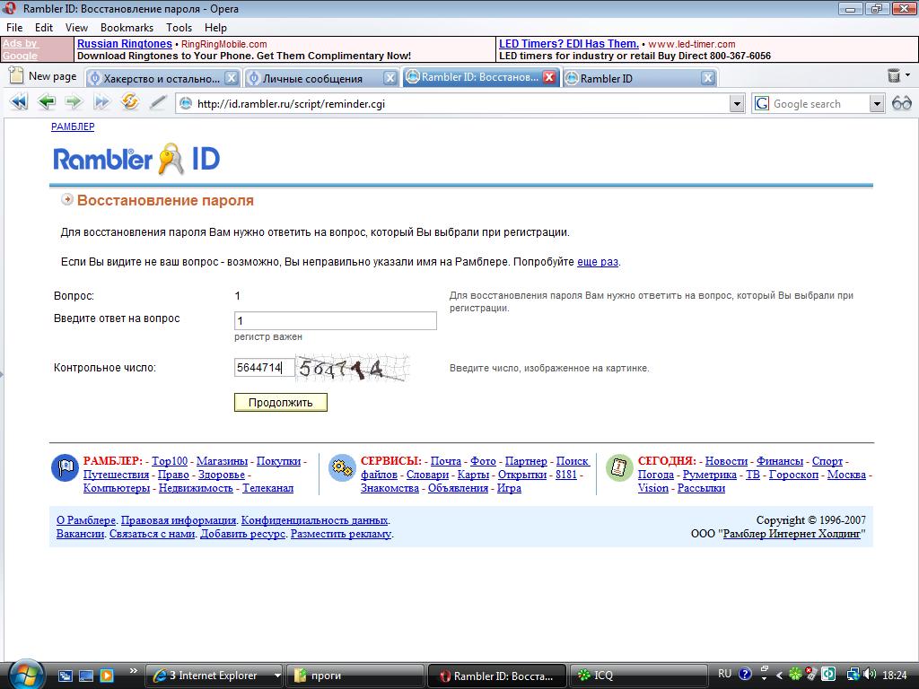This screenshot has width=919, height=689.
Task: Open the Разместить рекламу footer link
Action: pyautogui.click(x=340, y=534)
